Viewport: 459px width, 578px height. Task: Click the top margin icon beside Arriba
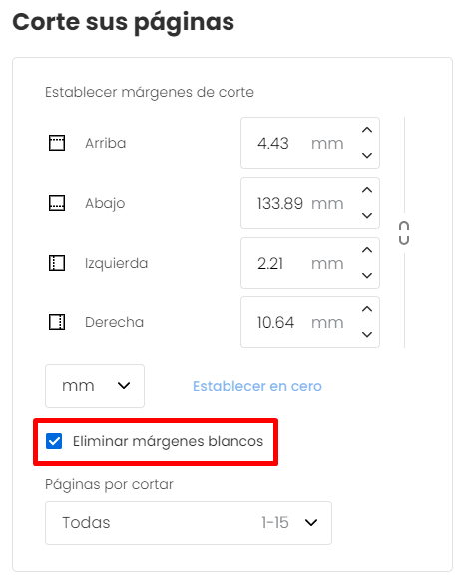57,143
